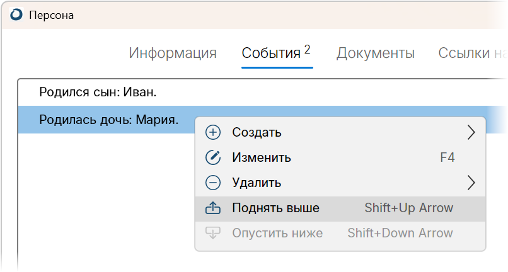Click the greyed move-down icon for Опустить ниже
Screen dimensions: 508x272
tap(213, 233)
